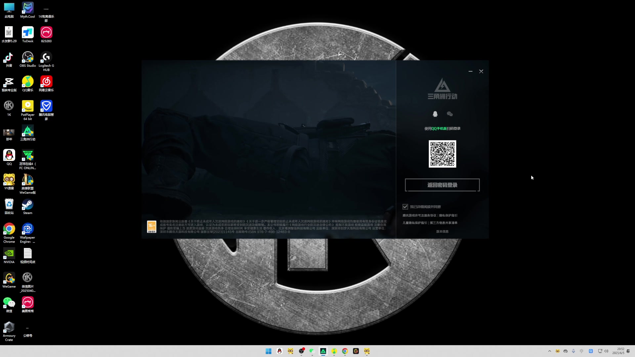Open the notification bell in taskbar

[628, 351]
